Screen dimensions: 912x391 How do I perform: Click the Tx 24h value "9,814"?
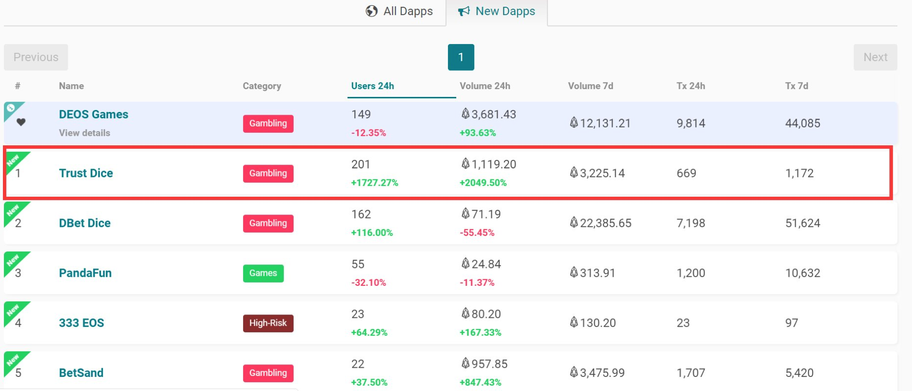[x=691, y=123]
